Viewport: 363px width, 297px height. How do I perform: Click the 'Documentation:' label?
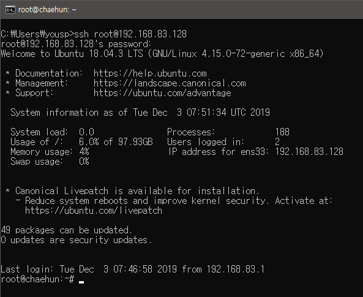pyautogui.click(x=49, y=73)
